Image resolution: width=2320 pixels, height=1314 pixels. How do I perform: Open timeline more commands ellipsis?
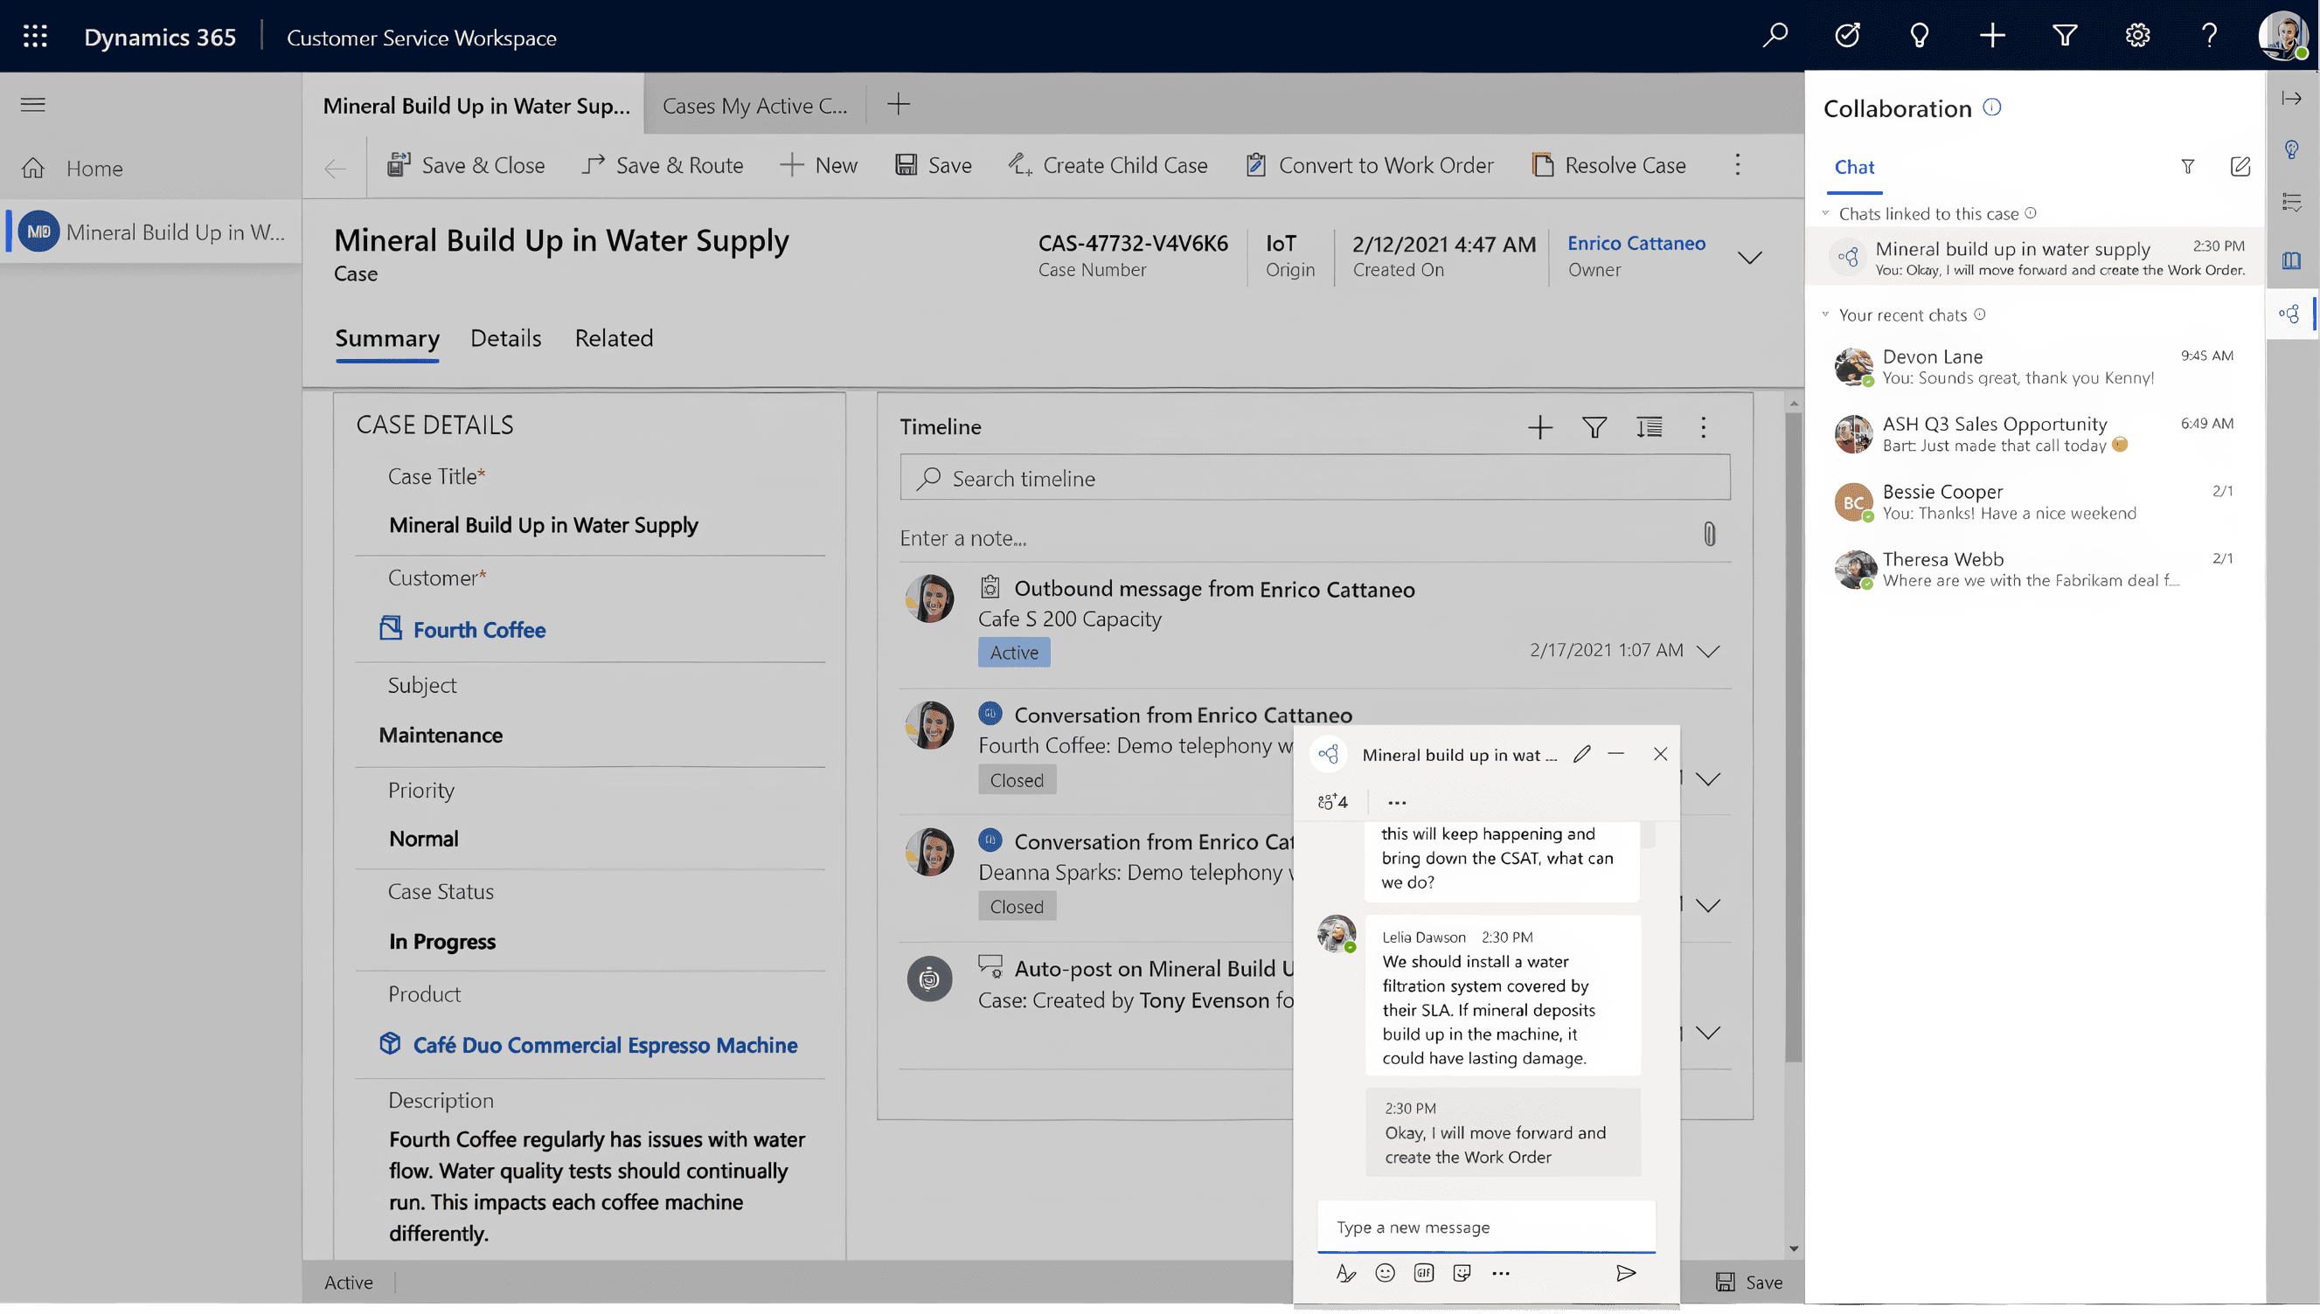[x=1704, y=428]
